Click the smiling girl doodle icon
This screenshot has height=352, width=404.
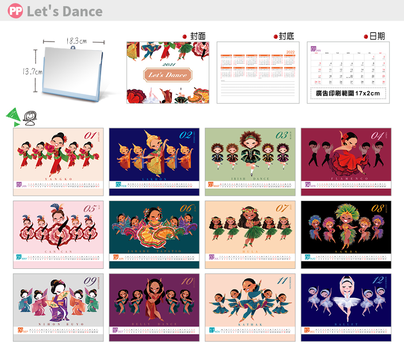[30, 118]
